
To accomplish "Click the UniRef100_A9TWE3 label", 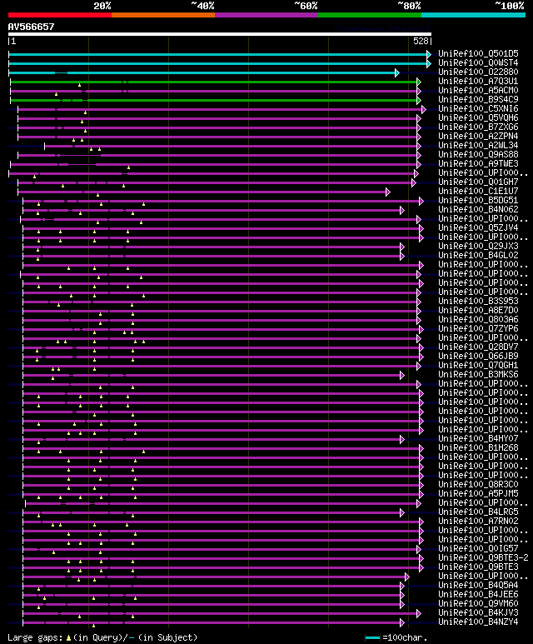I will pyautogui.click(x=478, y=163).
